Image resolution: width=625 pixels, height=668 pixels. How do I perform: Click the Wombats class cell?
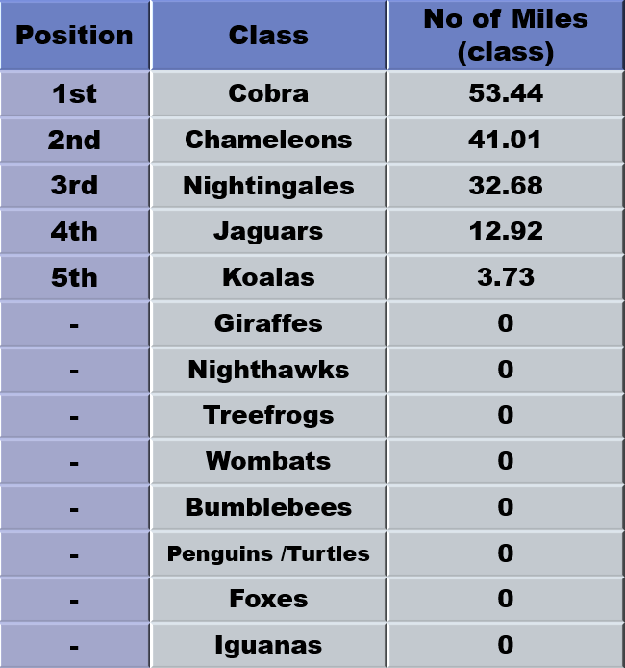(268, 461)
